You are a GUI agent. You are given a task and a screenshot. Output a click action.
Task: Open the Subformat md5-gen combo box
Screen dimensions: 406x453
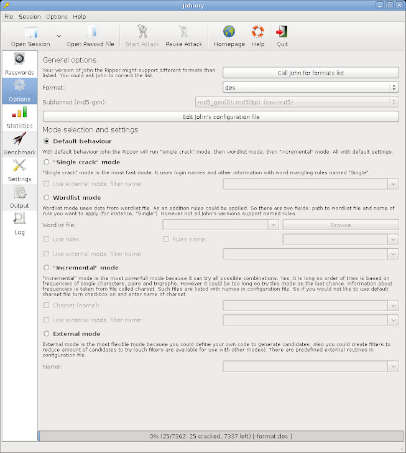(297, 102)
